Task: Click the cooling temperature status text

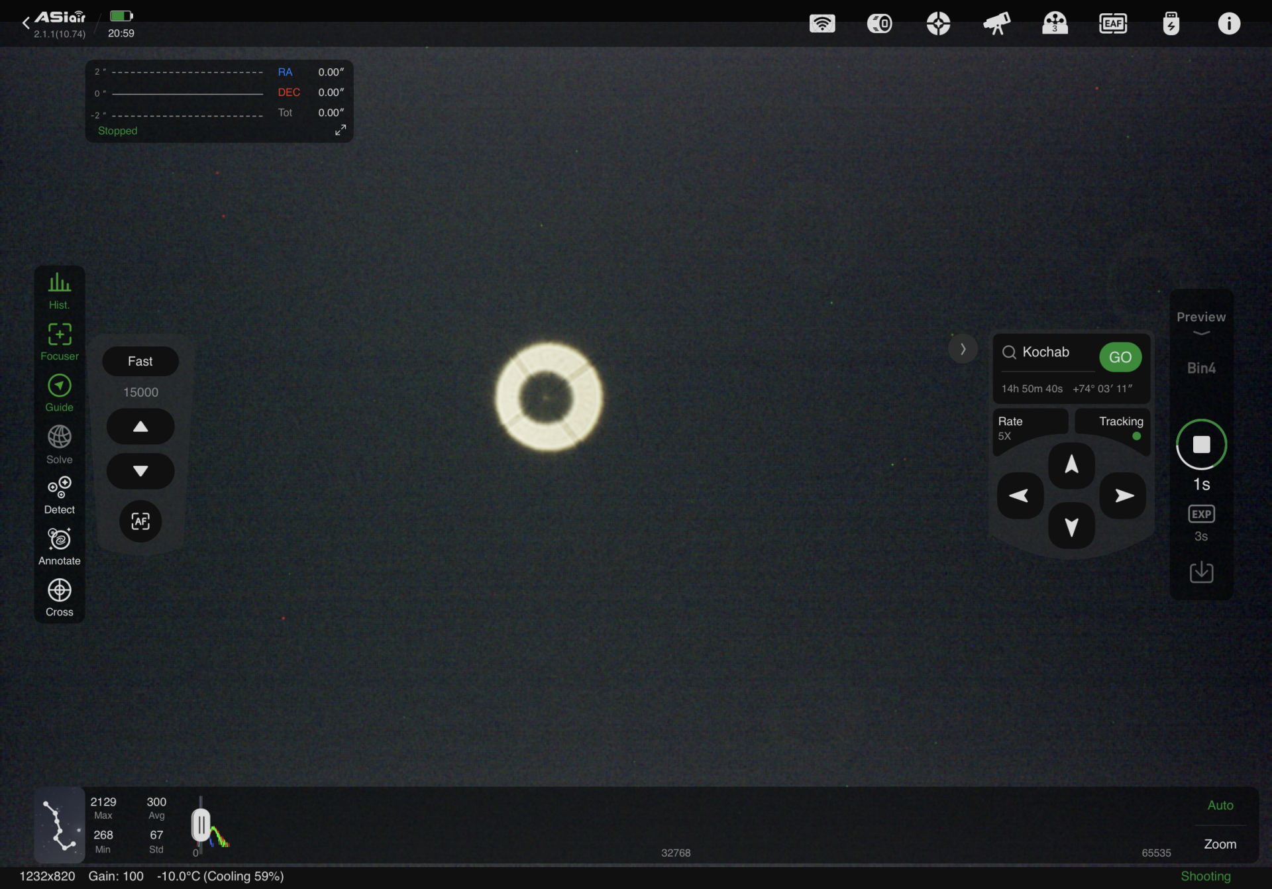Action: point(220,876)
